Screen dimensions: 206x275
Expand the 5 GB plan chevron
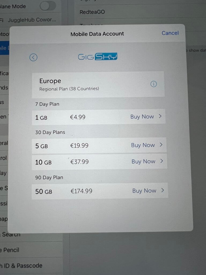click(x=161, y=145)
